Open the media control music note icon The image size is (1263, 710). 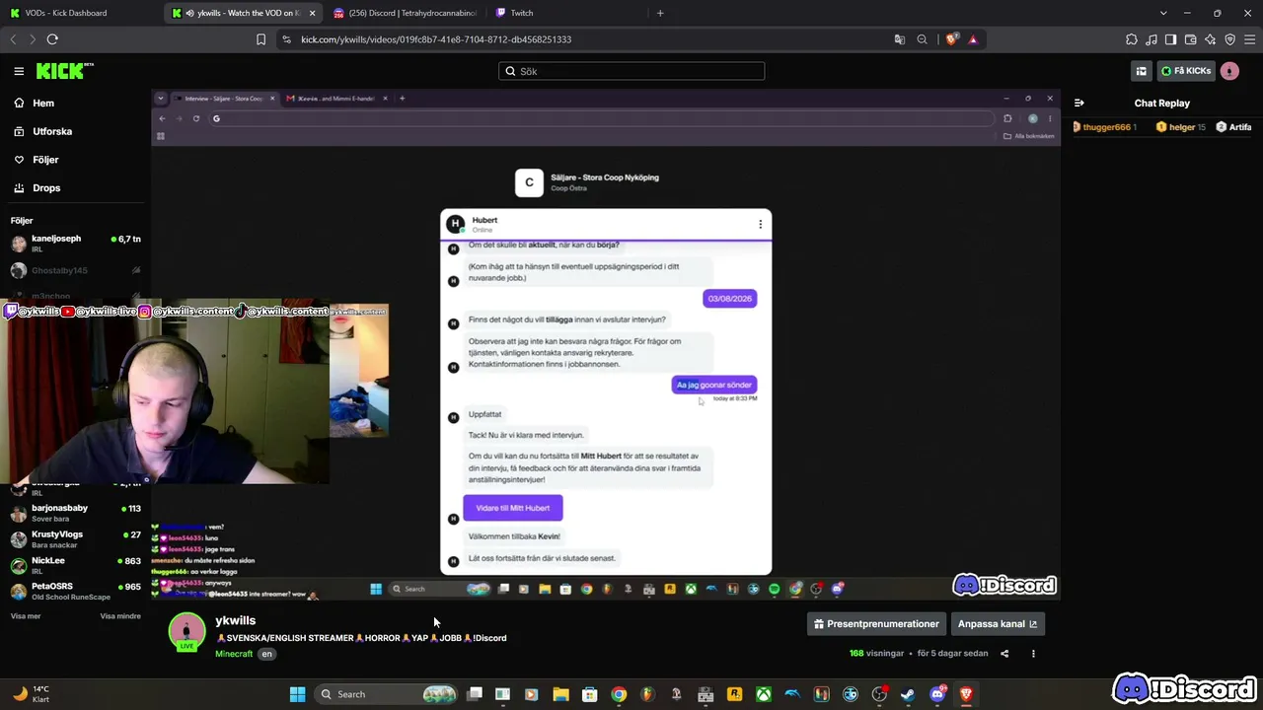(x=1152, y=39)
